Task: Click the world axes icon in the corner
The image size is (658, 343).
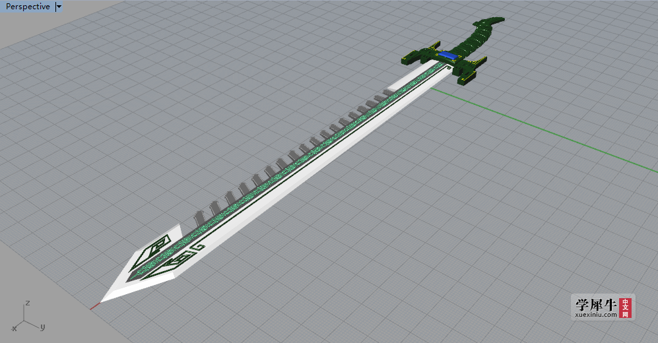Action: (28, 317)
